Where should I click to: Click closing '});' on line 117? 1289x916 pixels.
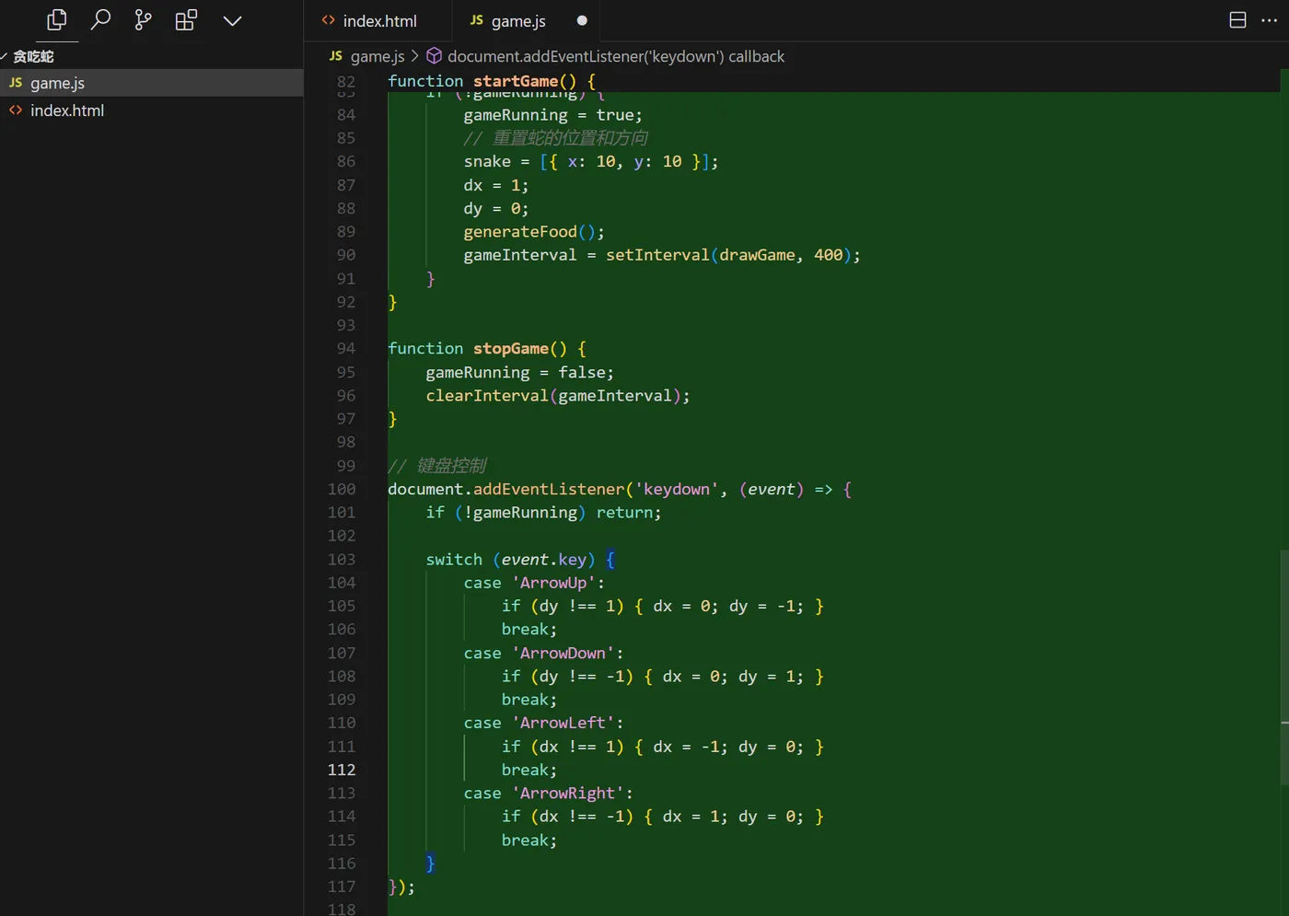coord(401,887)
